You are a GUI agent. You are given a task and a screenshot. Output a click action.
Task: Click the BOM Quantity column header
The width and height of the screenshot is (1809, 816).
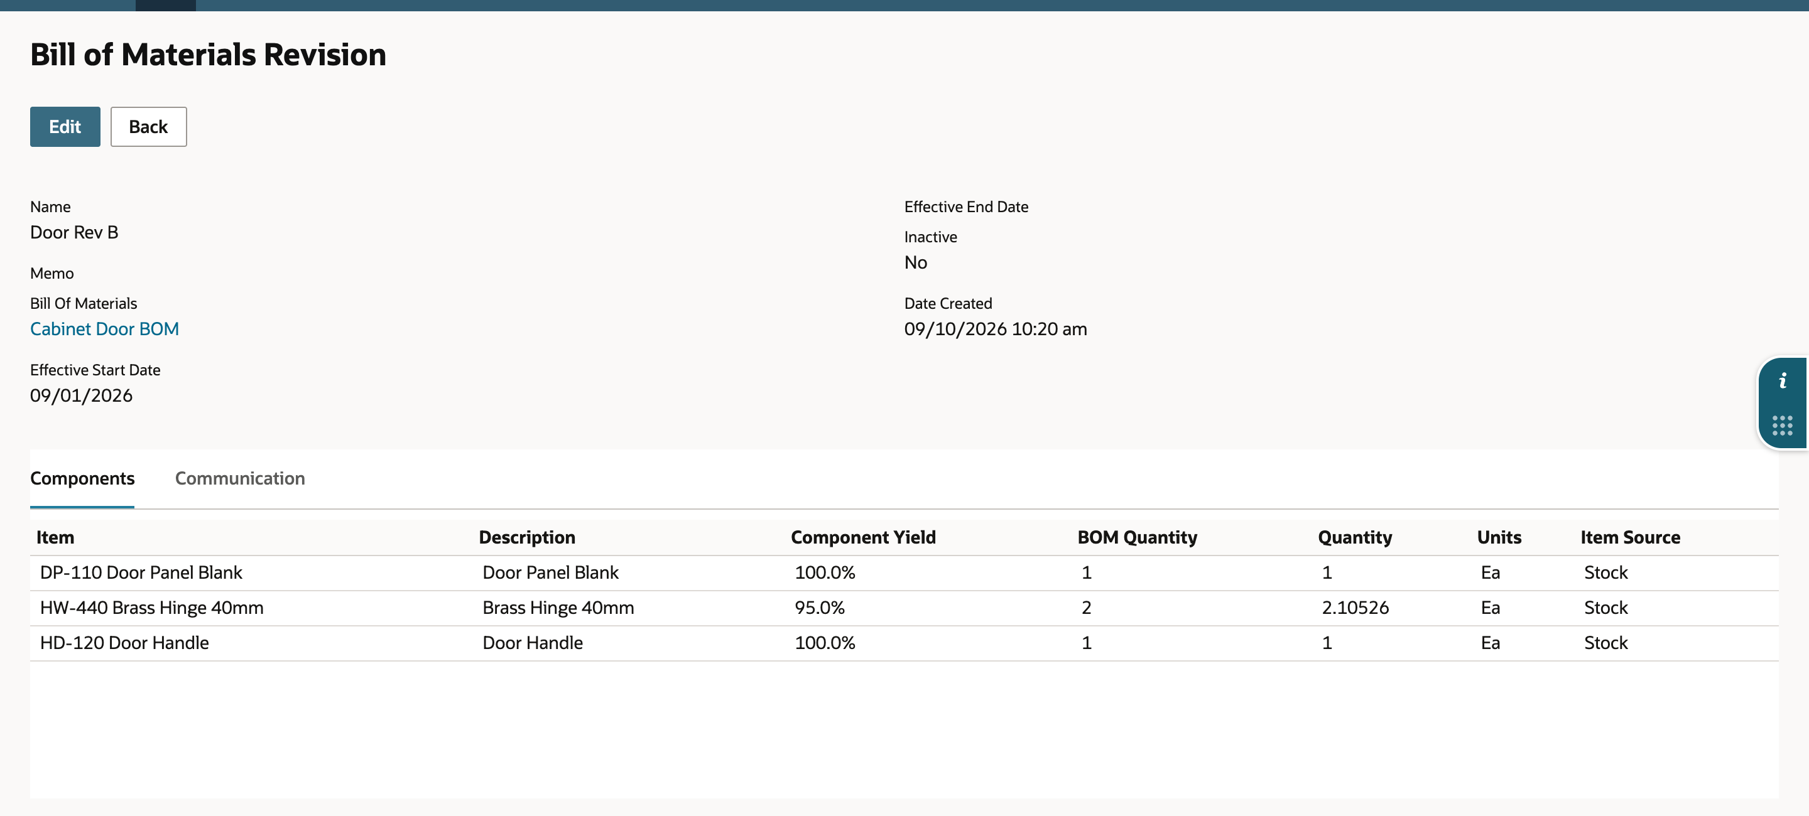[1137, 537]
